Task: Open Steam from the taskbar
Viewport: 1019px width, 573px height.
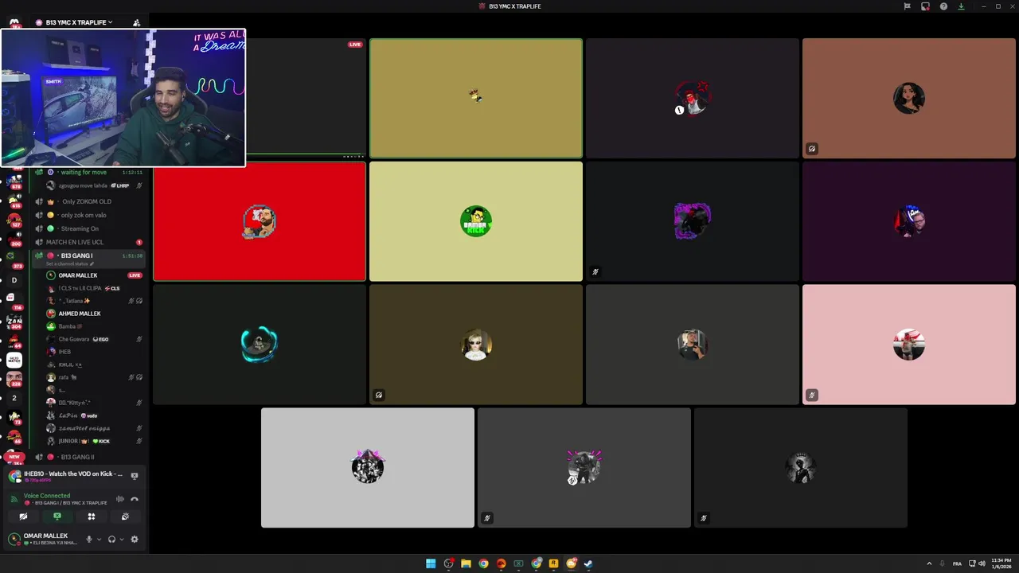Action: coord(588,563)
